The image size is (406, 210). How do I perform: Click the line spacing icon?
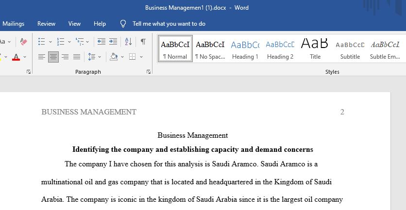[x=92, y=57]
